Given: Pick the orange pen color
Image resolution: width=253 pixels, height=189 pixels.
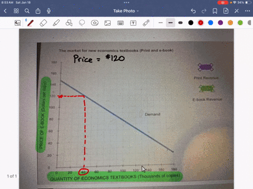Looking at the screenshot, I should (230, 23).
